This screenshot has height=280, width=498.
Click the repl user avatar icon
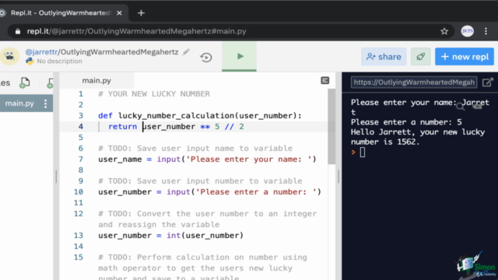tap(10, 56)
